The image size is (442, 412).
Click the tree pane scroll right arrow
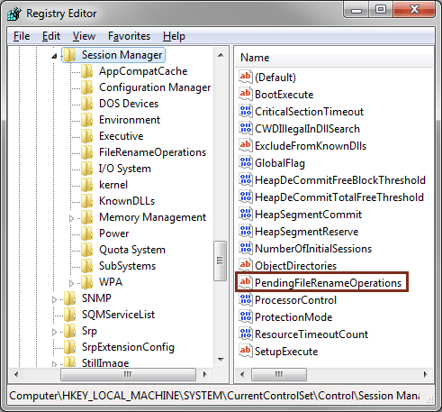pos(205,374)
